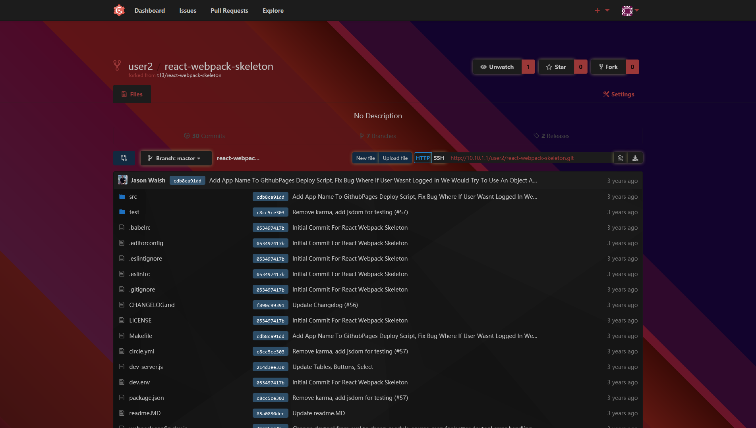Open the src folder
This screenshot has width=756, height=428.
133,196
